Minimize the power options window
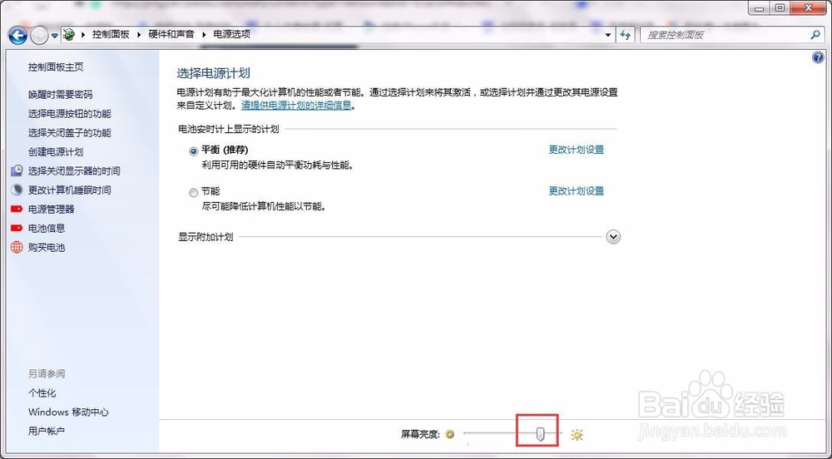 point(760,7)
